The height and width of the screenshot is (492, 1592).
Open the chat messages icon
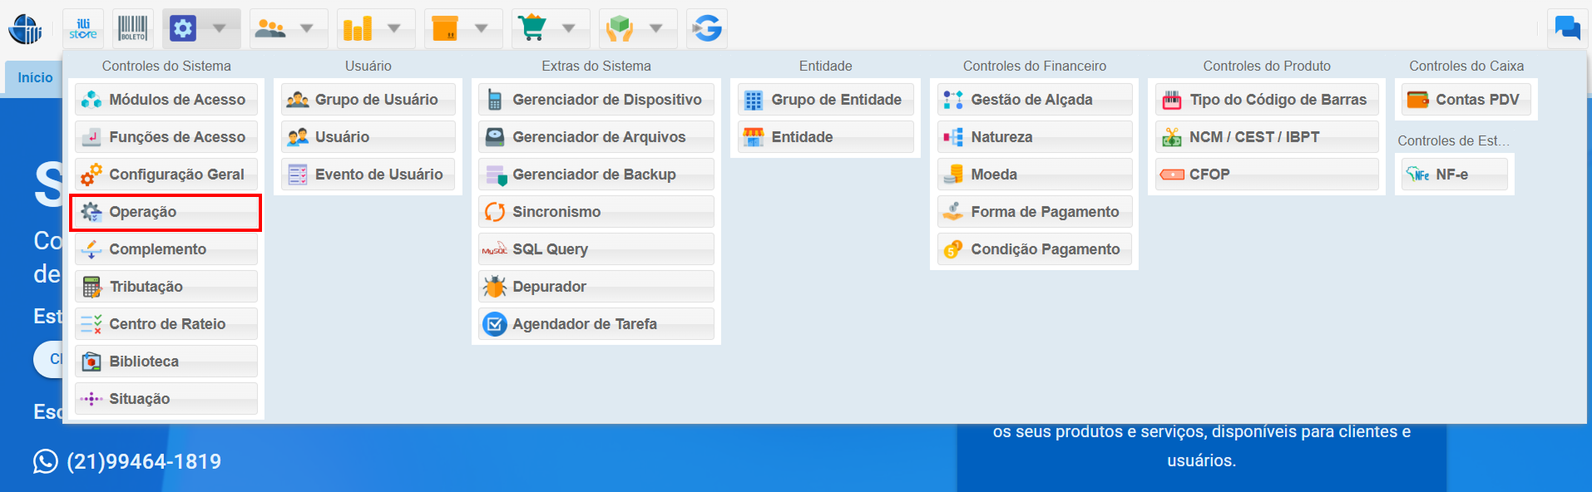click(1567, 29)
